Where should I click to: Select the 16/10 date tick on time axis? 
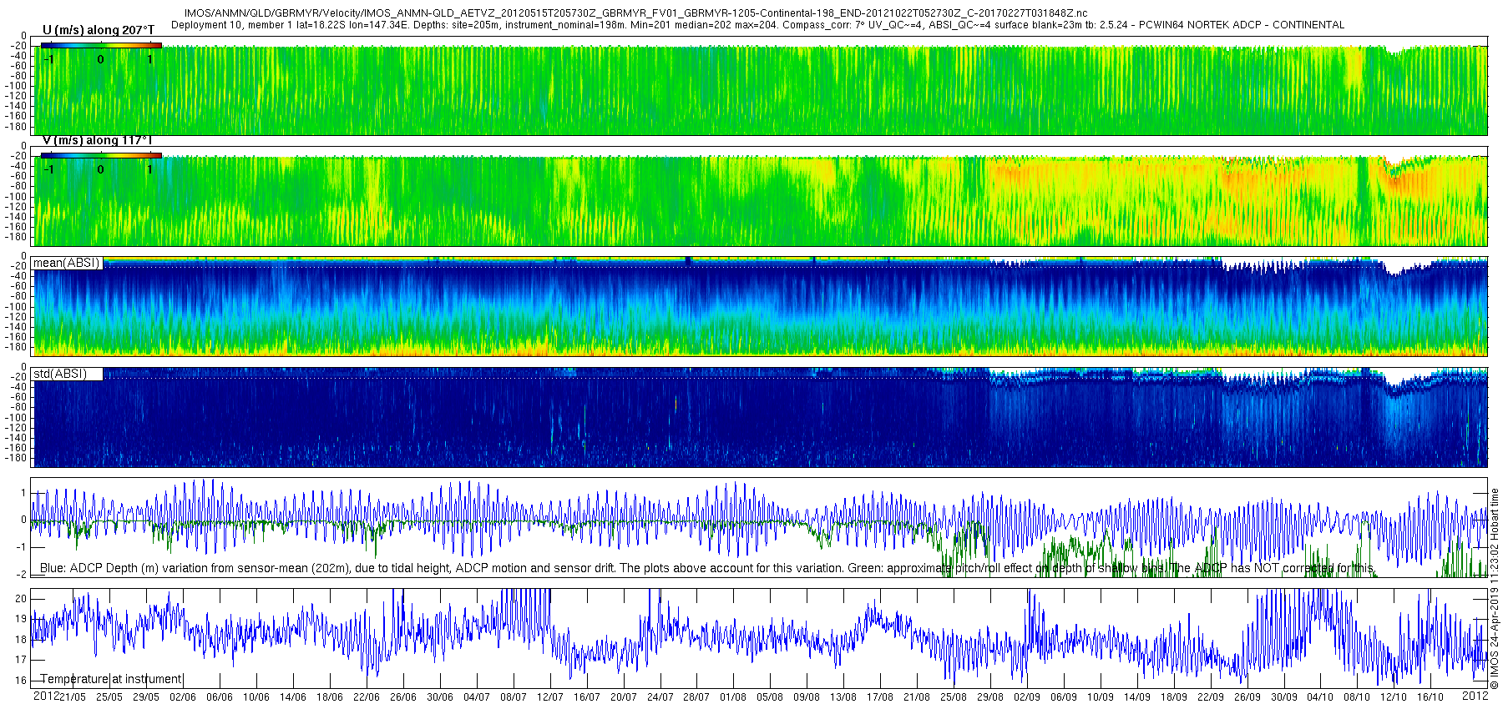pos(1430,697)
